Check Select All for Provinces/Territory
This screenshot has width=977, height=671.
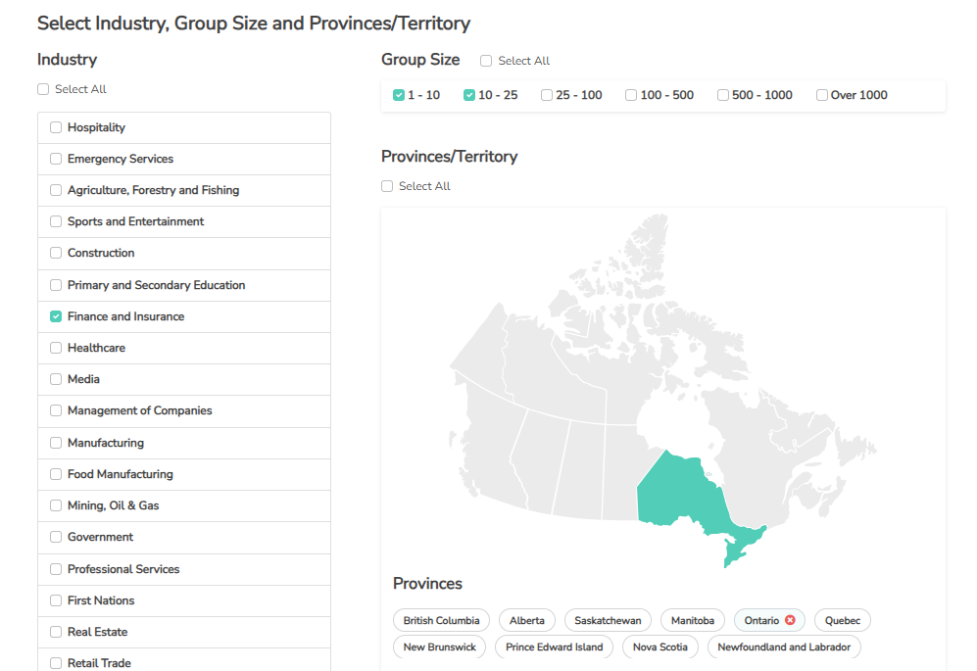point(387,186)
